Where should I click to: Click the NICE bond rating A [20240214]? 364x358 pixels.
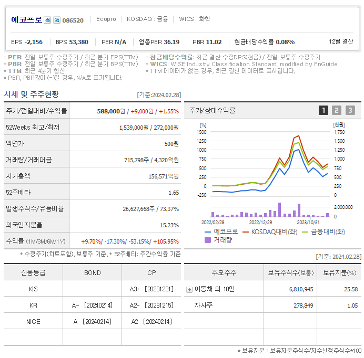(x=93, y=322)
